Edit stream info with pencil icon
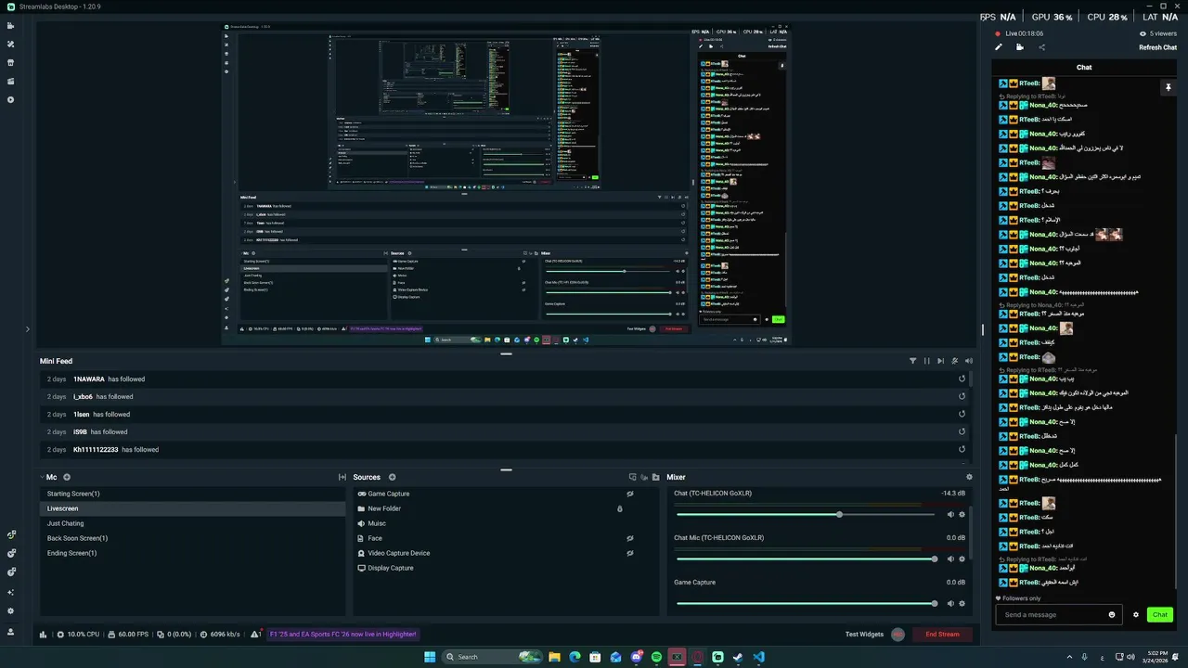This screenshot has width=1188, height=668. 999,47
